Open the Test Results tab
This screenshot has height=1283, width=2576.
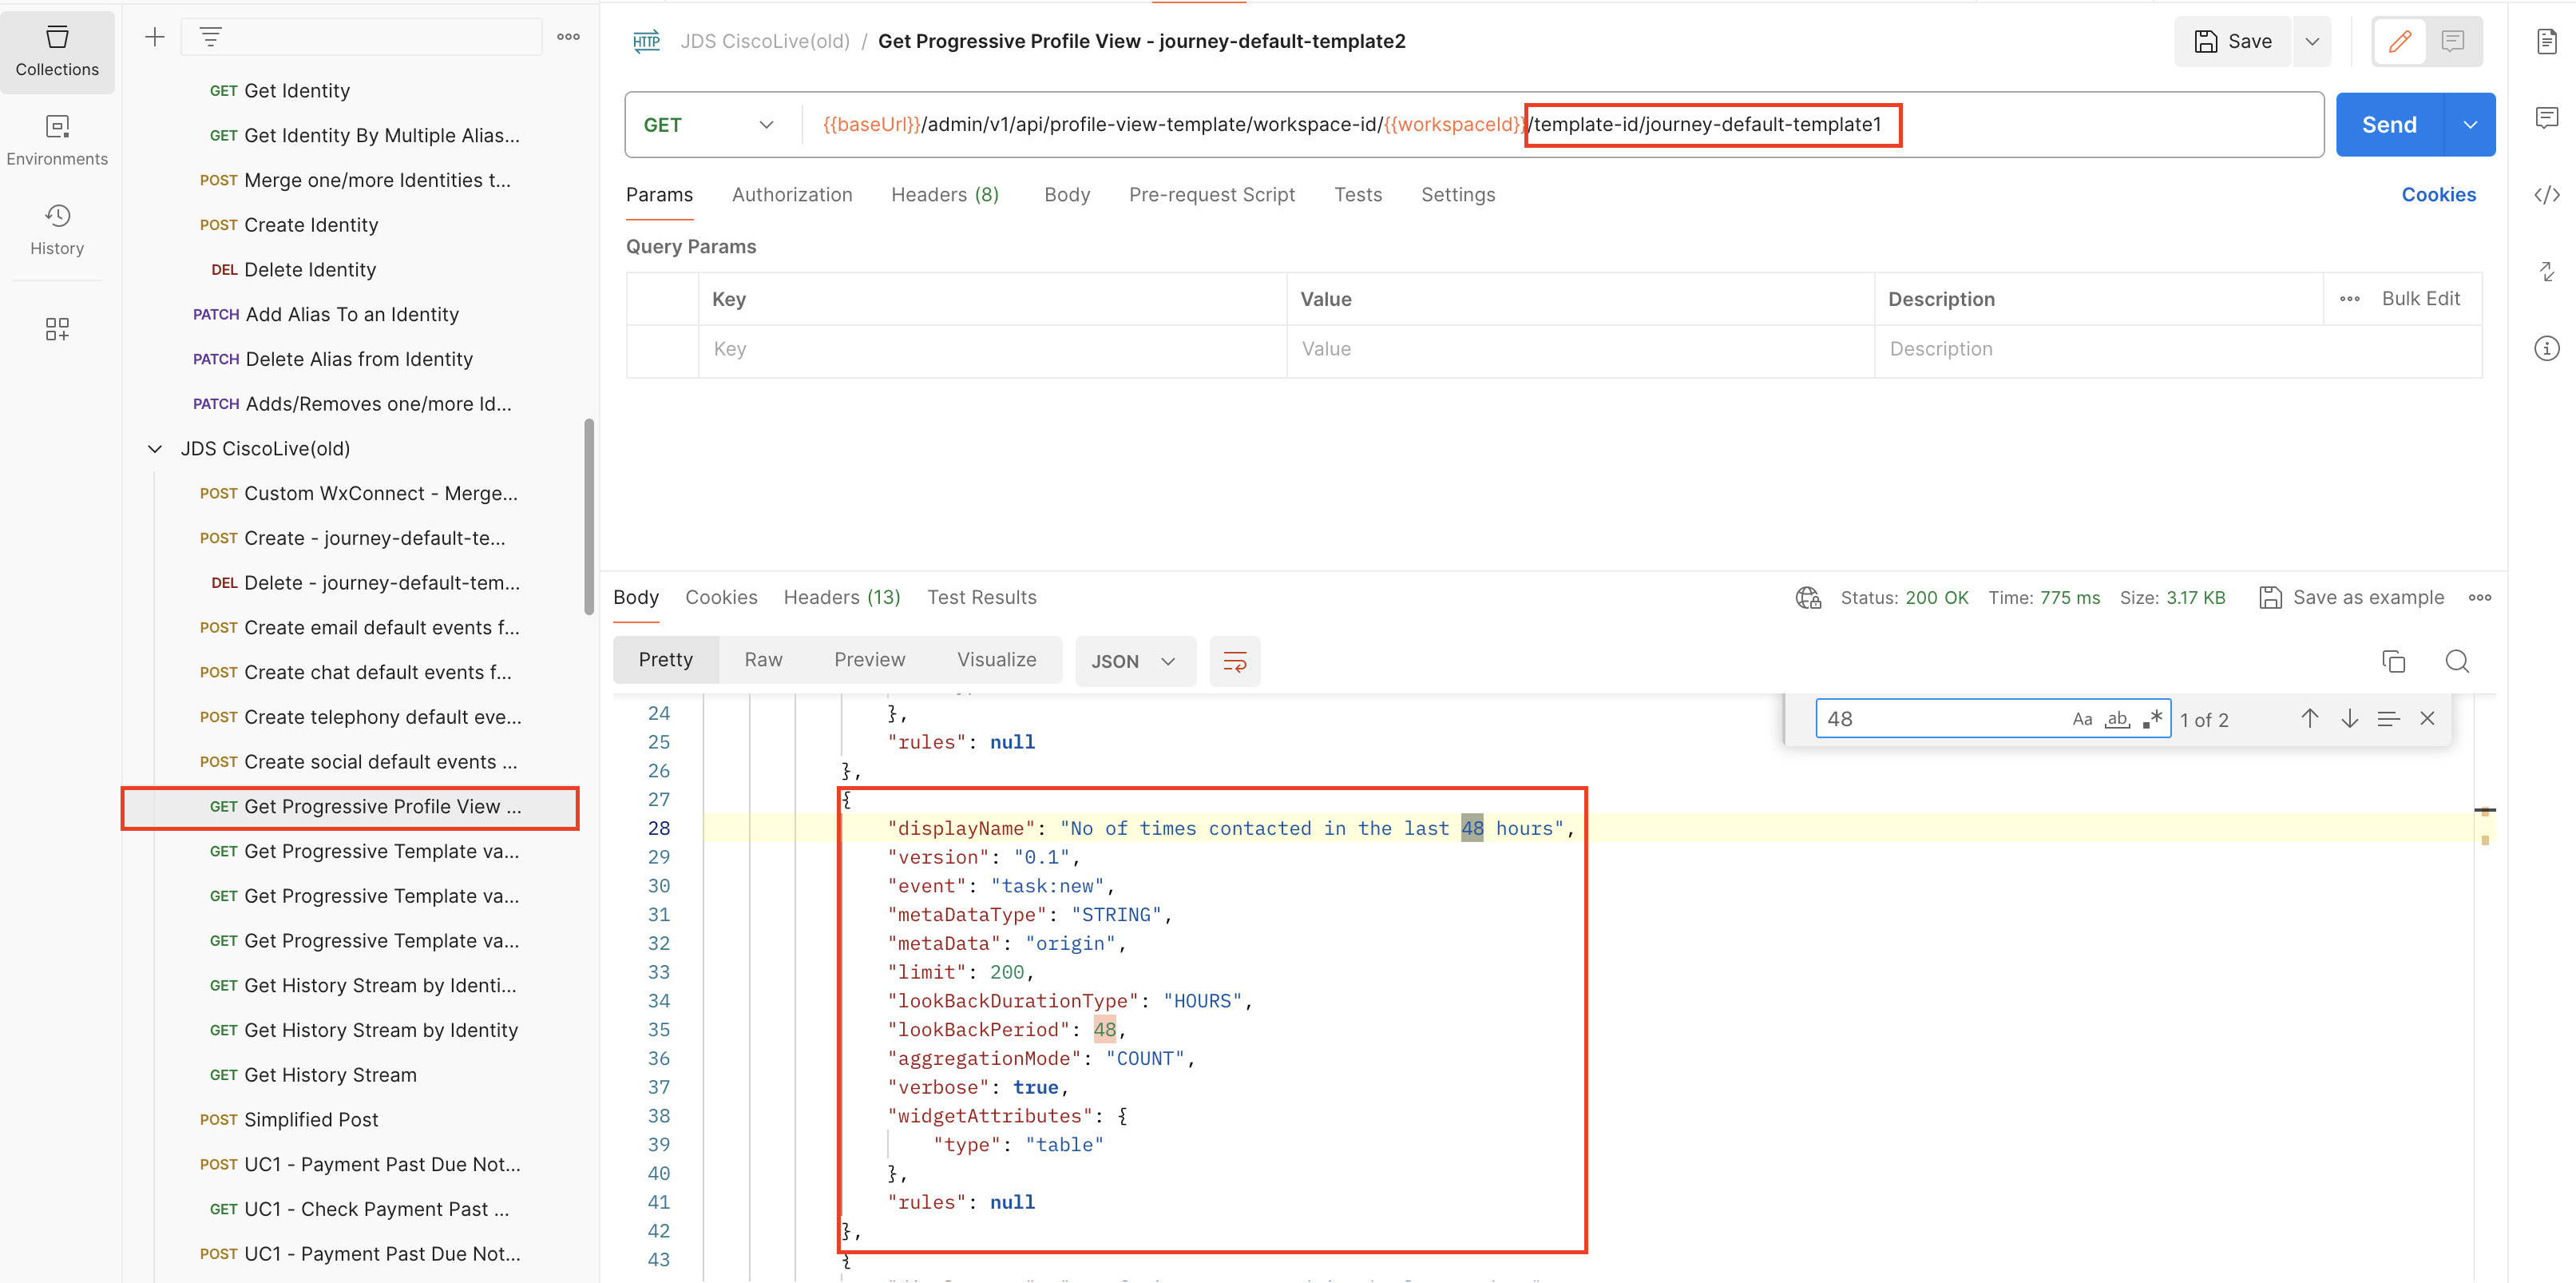tap(982, 598)
